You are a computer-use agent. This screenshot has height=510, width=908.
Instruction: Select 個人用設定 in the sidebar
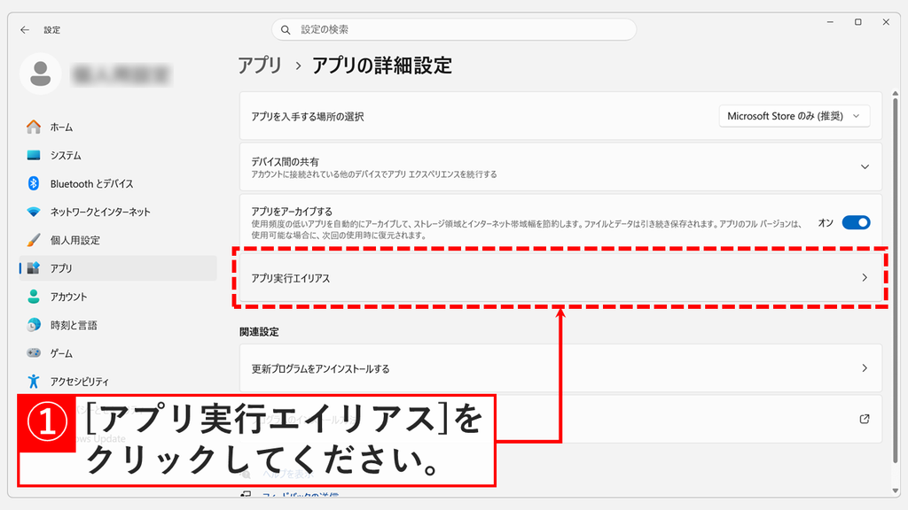coord(118,240)
